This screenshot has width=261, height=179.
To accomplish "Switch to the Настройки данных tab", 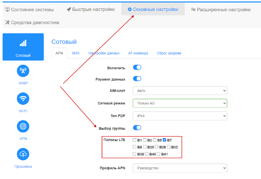I will [x=104, y=53].
